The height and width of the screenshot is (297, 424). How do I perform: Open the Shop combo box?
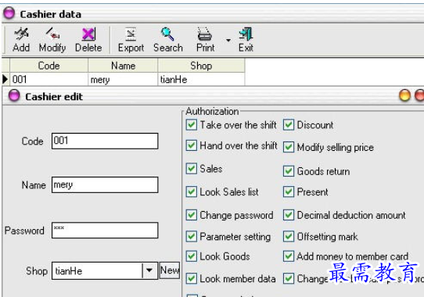[105, 270]
